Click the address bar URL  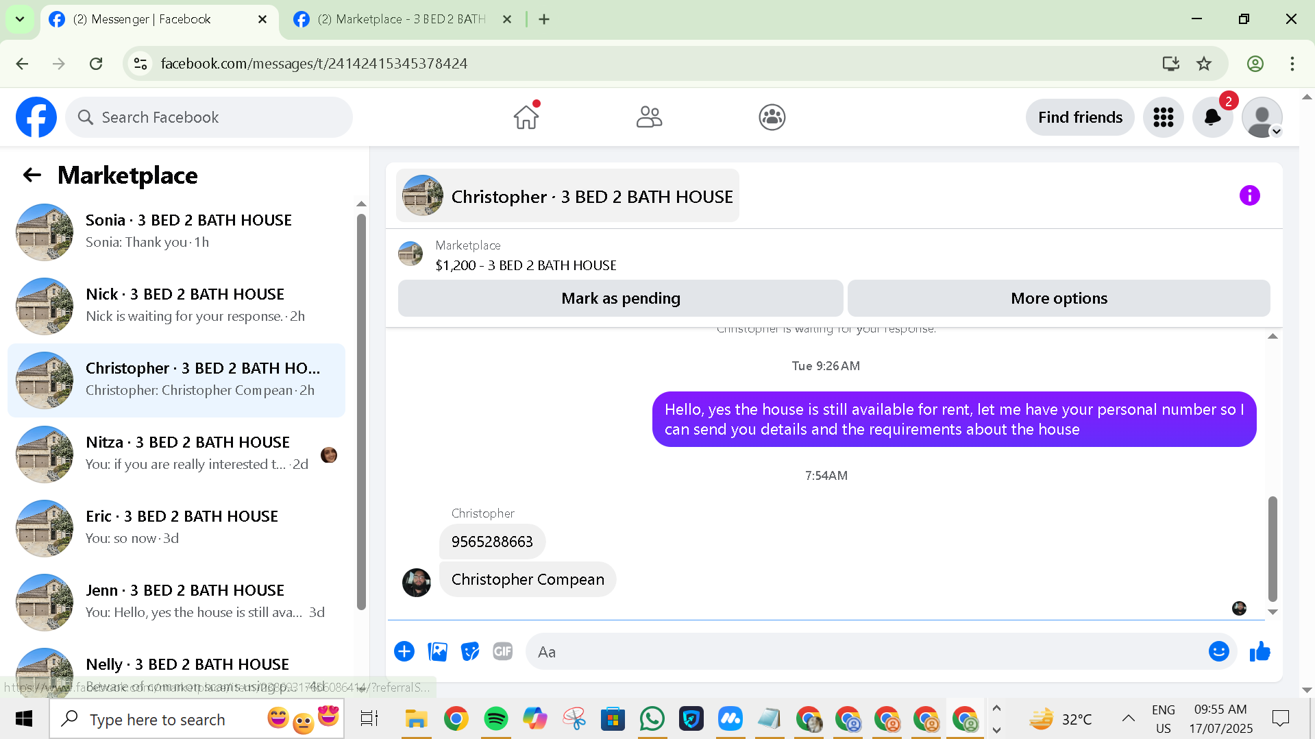[x=314, y=63]
